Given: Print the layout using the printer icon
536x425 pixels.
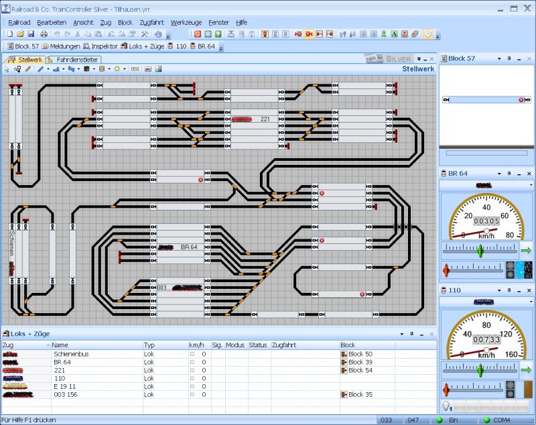Looking at the screenshot, I should 44,34.
